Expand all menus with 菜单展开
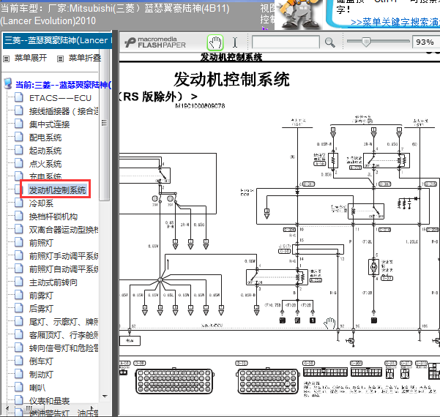 coord(31,58)
